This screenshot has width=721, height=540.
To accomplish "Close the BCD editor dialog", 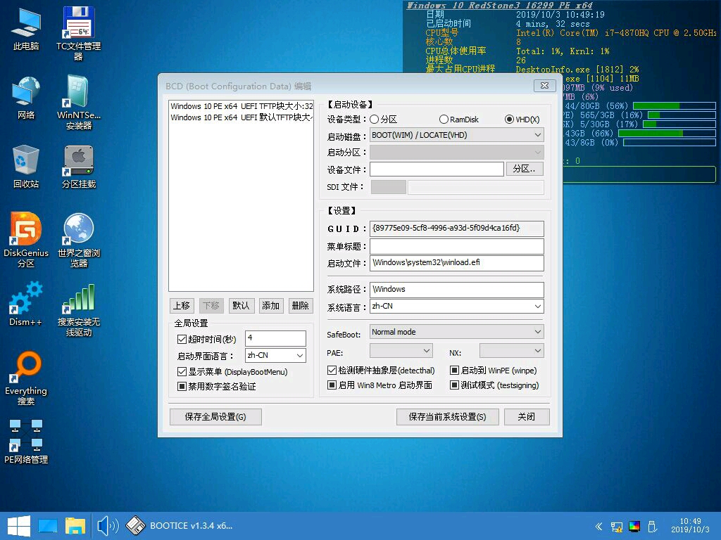I will tap(545, 85).
